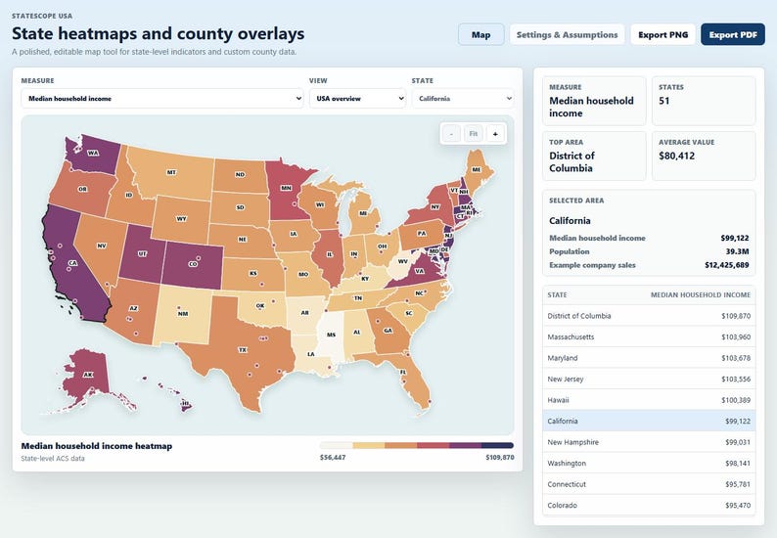This screenshot has width=777, height=538.
Task: Click the legend maximum value $109,870
Action: click(x=499, y=457)
